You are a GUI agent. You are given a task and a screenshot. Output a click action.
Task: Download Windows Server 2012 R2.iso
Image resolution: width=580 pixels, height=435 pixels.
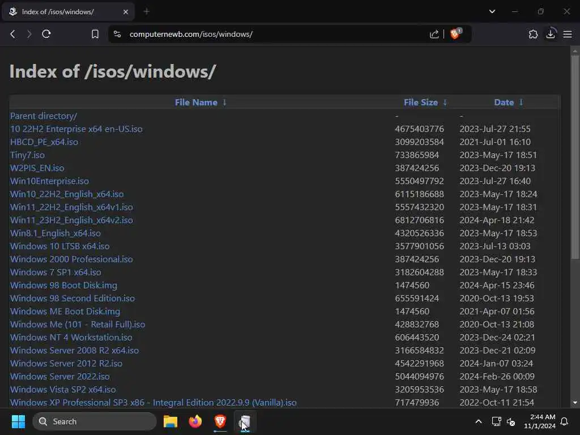pos(66,363)
